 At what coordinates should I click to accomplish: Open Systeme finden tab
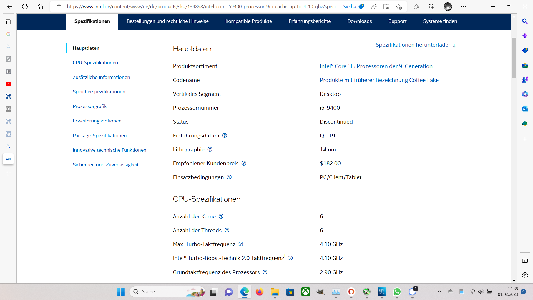[440, 21]
